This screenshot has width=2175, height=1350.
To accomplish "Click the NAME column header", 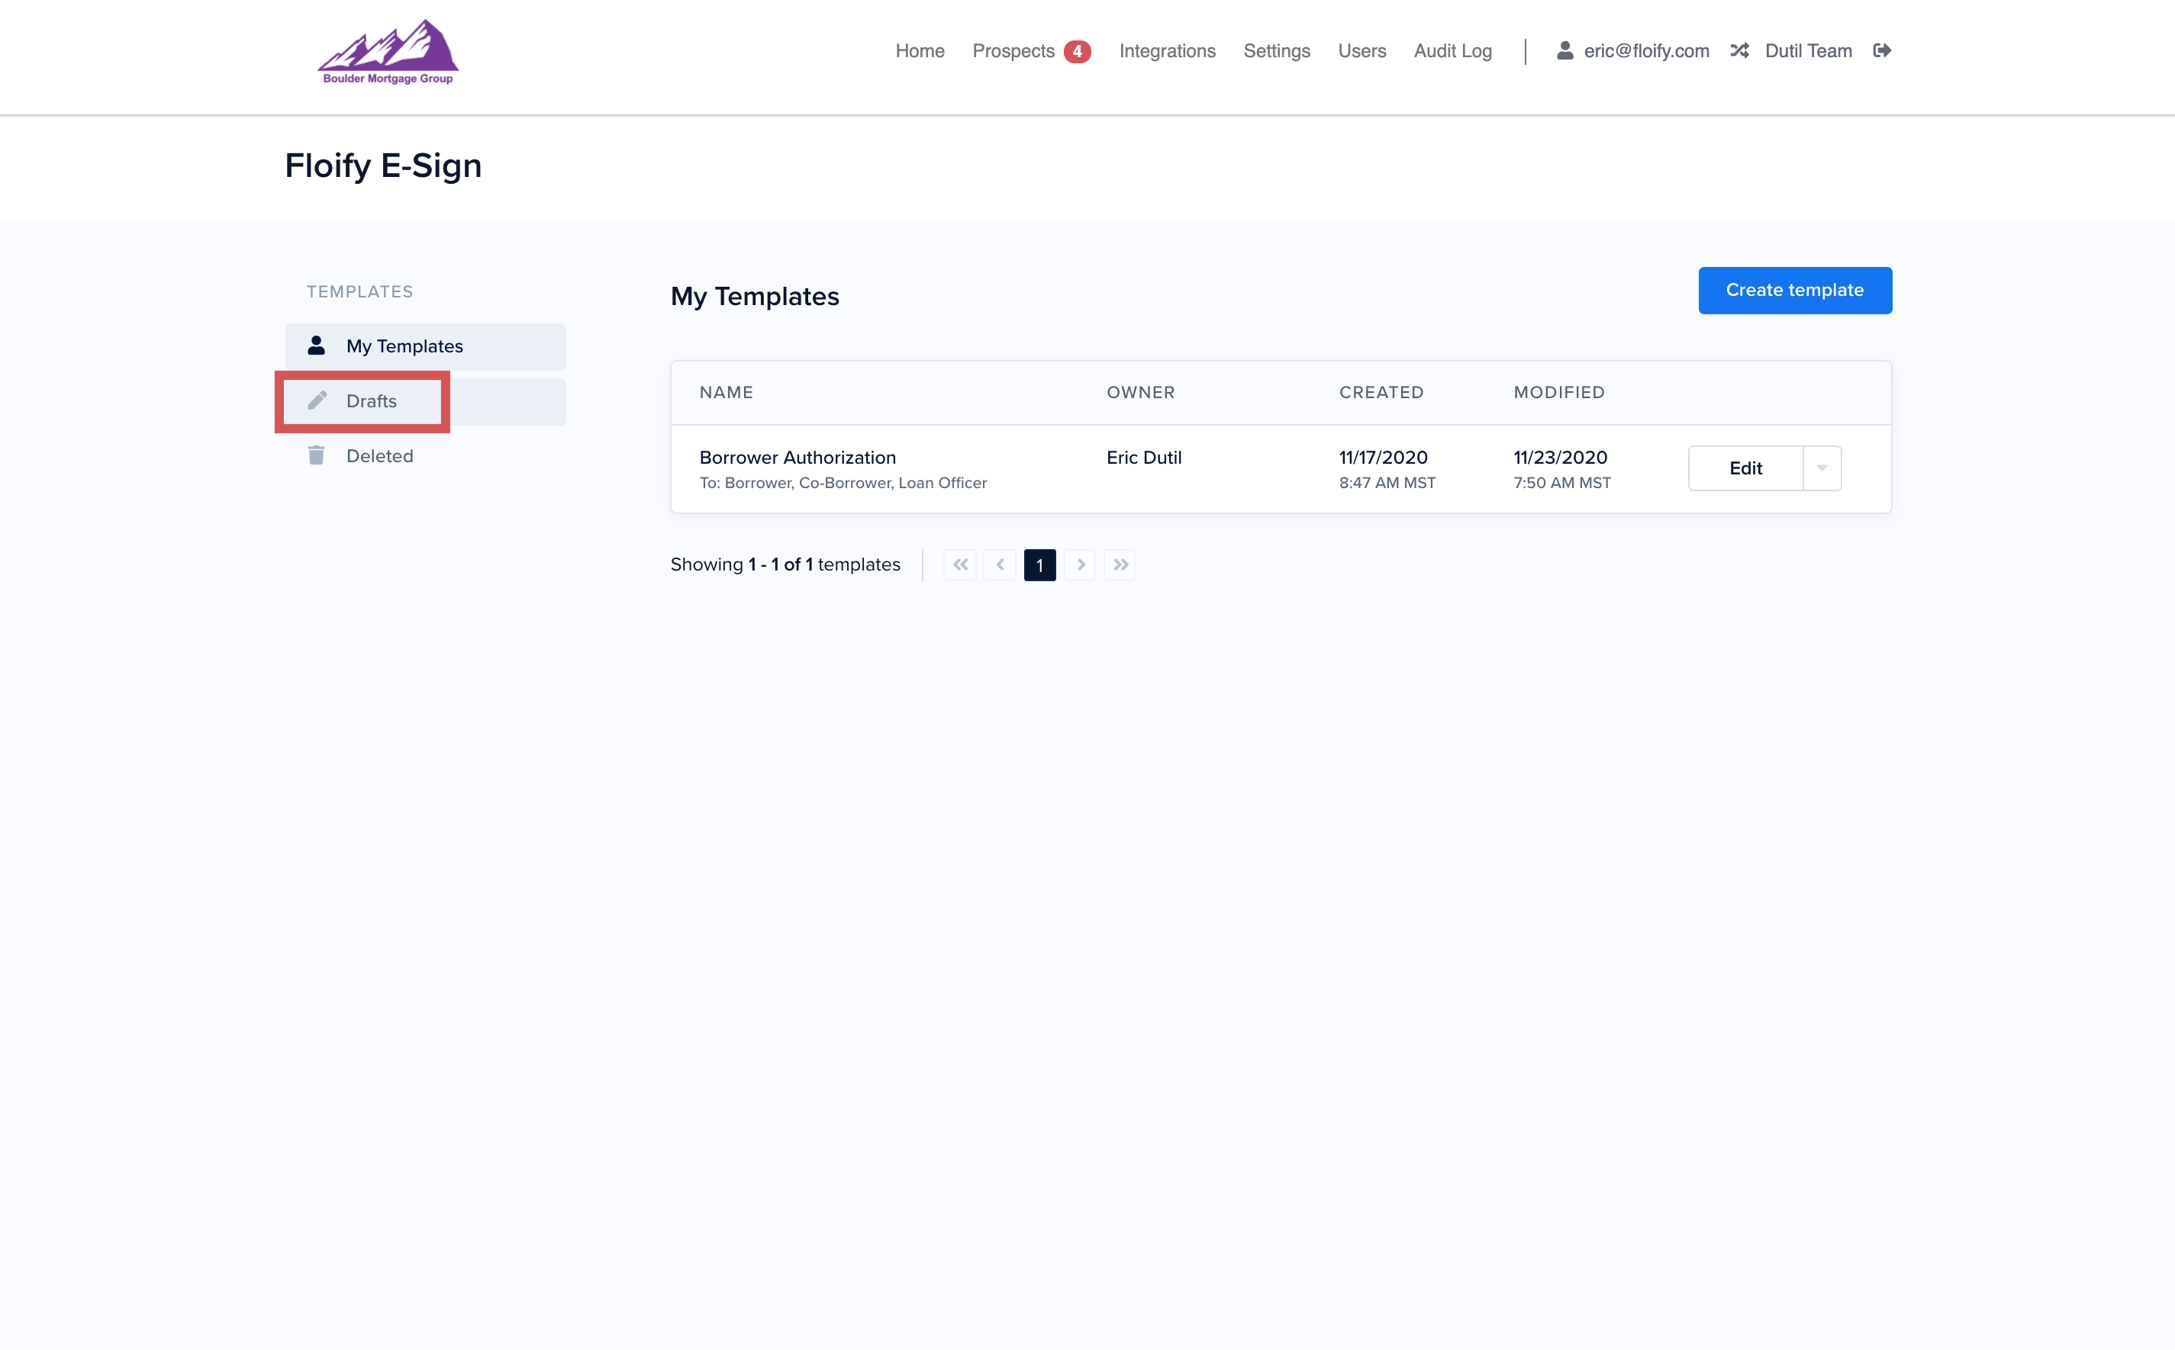I will (727, 392).
